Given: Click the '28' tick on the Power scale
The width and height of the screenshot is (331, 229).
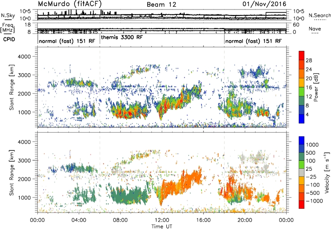Looking at the screenshot, I should click(x=309, y=60).
